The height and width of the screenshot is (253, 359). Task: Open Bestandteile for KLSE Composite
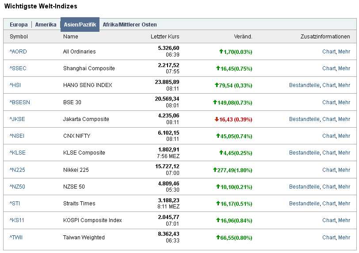[x=304, y=153]
